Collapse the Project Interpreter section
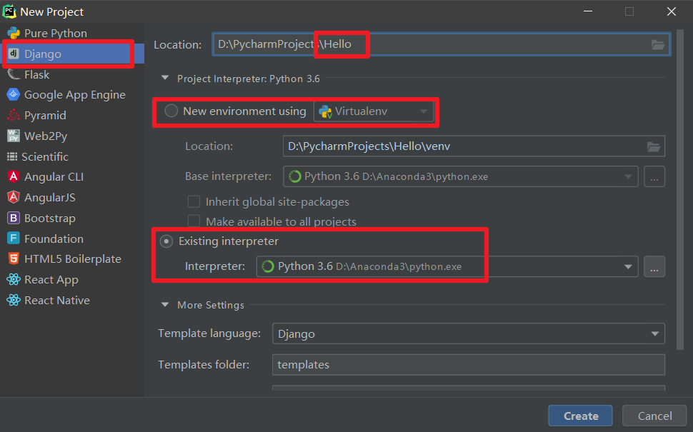Image resolution: width=693 pixels, height=432 pixels. click(x=165, y=78)
